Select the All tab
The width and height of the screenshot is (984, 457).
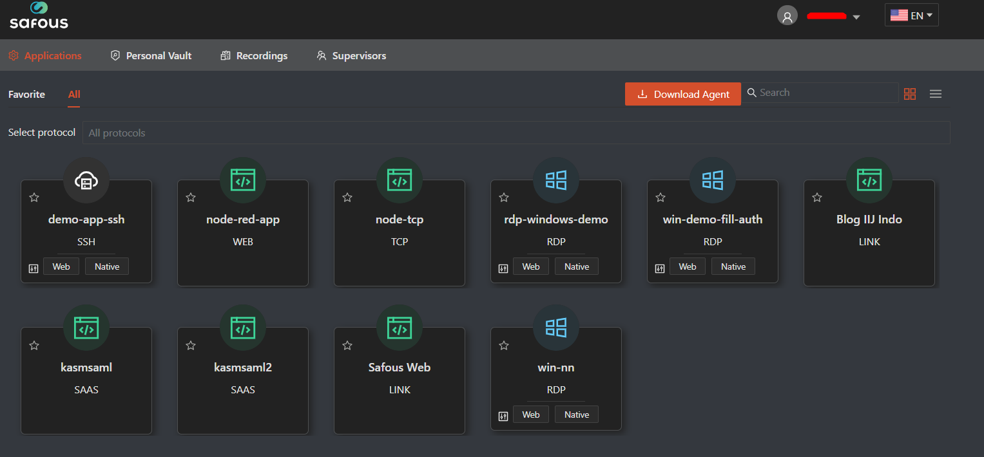(74, 95)
